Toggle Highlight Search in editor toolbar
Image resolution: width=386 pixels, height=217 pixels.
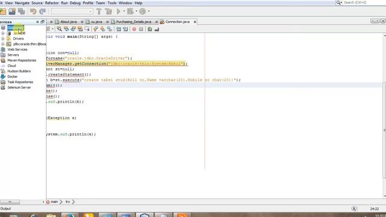click(x=80, y=29)
